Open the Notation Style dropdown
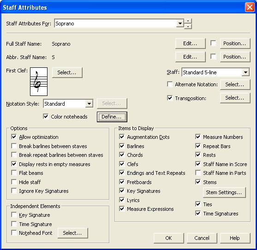 pos(89,104)
